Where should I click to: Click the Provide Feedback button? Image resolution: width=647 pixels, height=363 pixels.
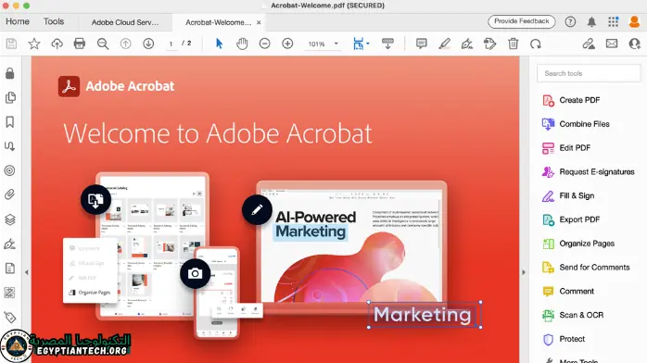pyautogui.click(x=522, y=21)
